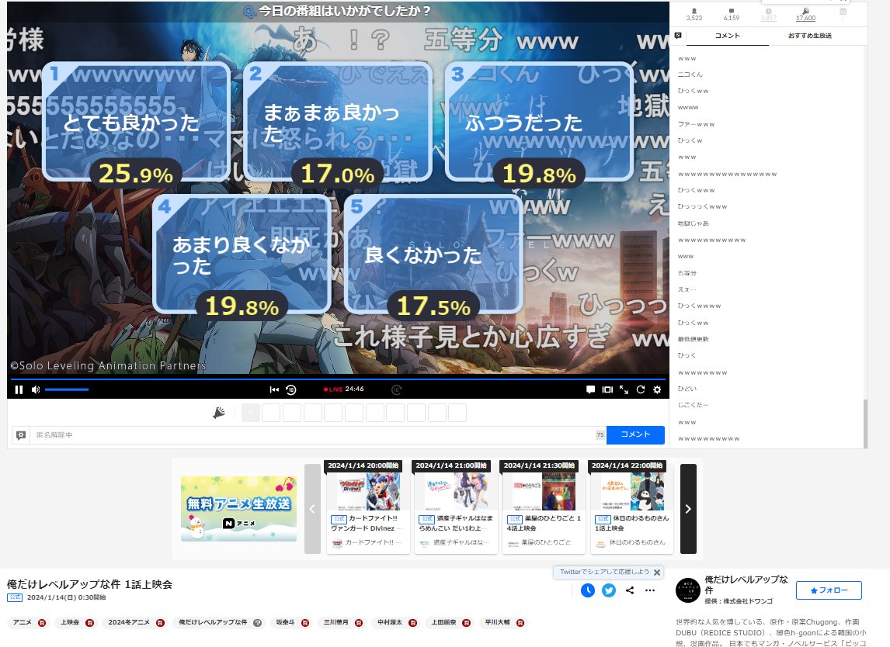Return to LIVE position indicator
Viewport: 890px width, 647px height.
point(333,389)
